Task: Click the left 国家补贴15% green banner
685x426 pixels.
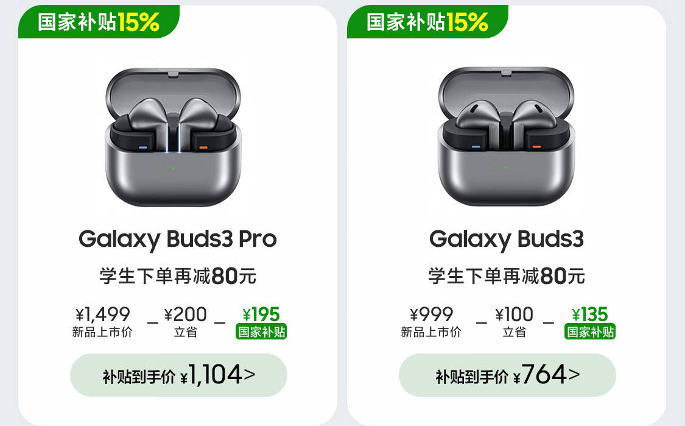Action: click(99, 21)
